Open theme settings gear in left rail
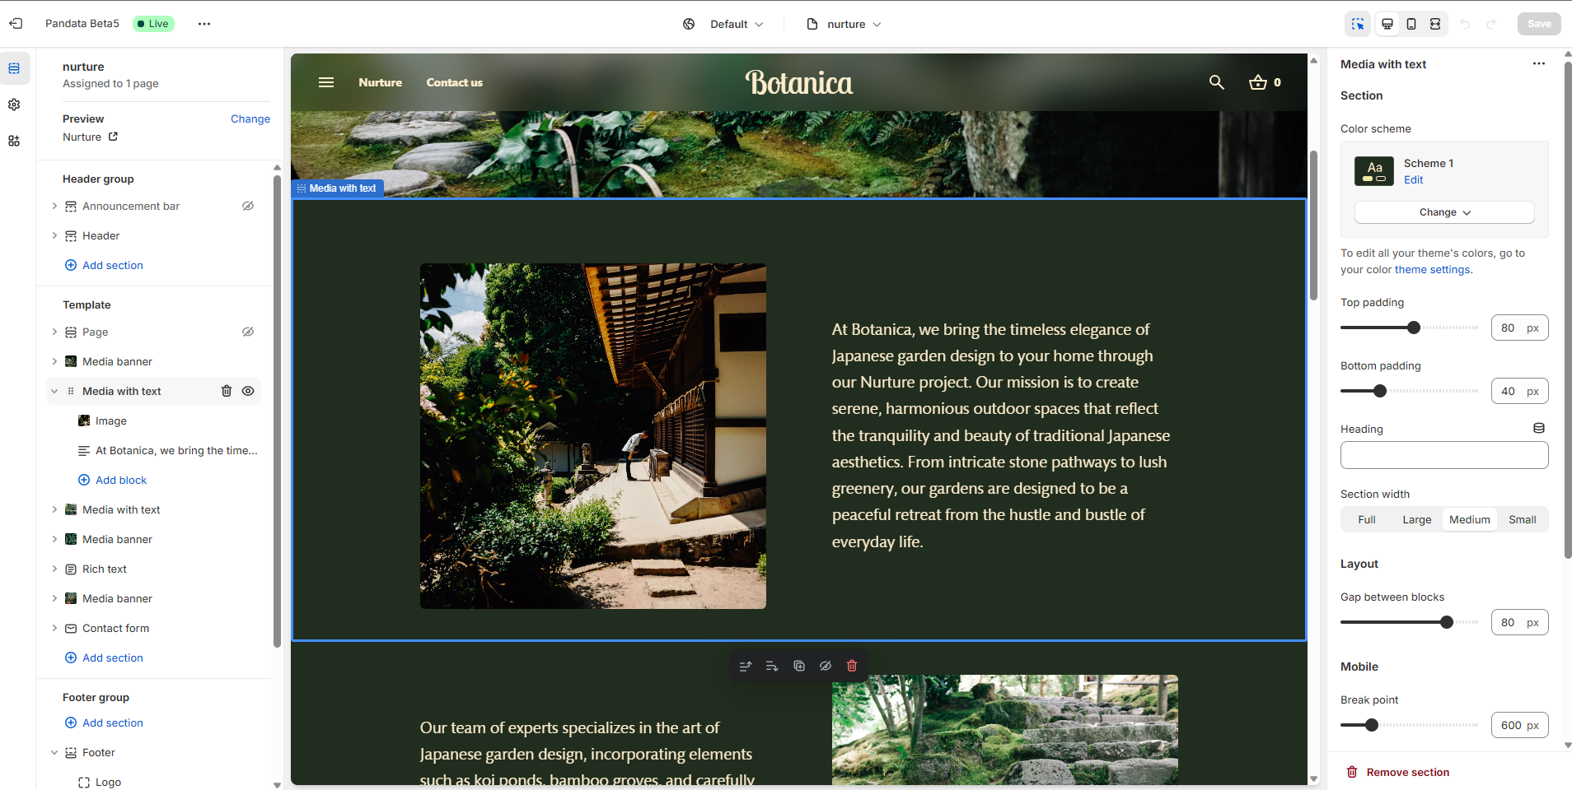Viewport: 1572px width, 790px height. (x=14, y=105)
